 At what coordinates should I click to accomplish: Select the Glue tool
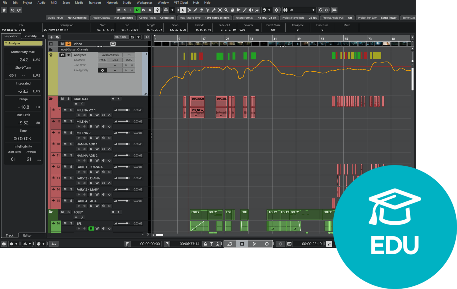coord(214,10)
